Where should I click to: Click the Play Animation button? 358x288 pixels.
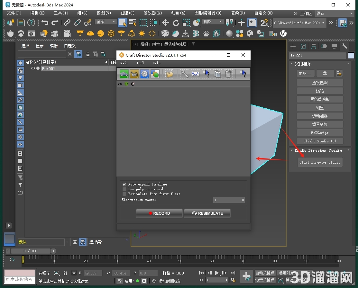pyautogui.click(x=217, y=273)
